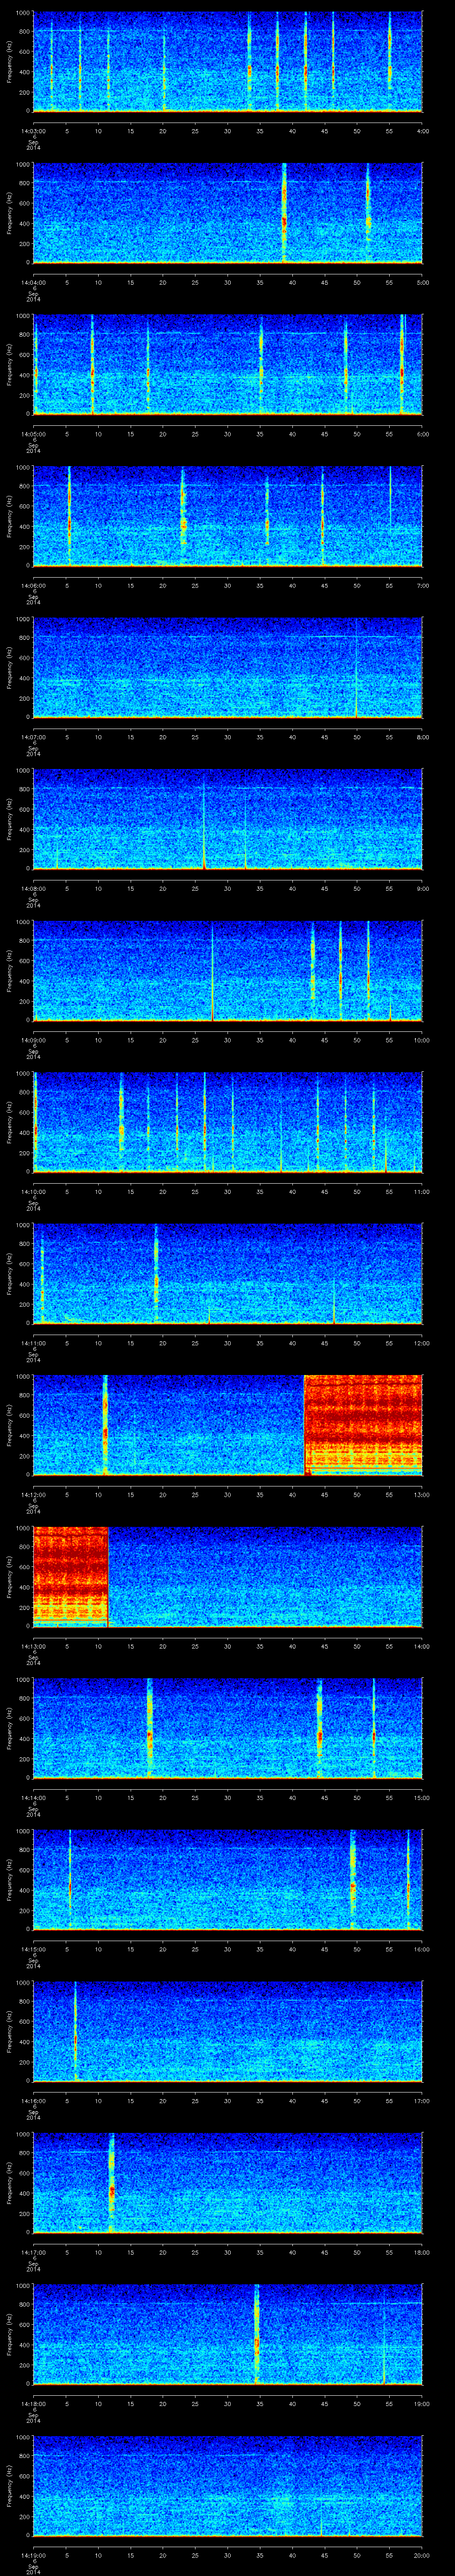The width and height of the screenshot is (455, 2576).
Task: Click the 30-second tick under the 14:09:00 panel
Action: pyautogui.click(x=227, y=1040)
